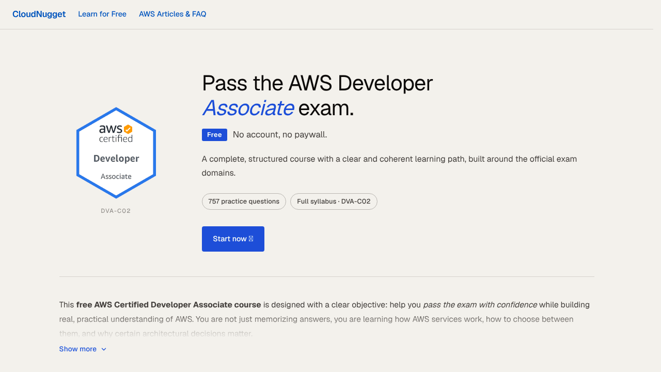The image size is (661, 372).
Task: Click the chevron next to Show more
Action: click(x=104, y=349)
